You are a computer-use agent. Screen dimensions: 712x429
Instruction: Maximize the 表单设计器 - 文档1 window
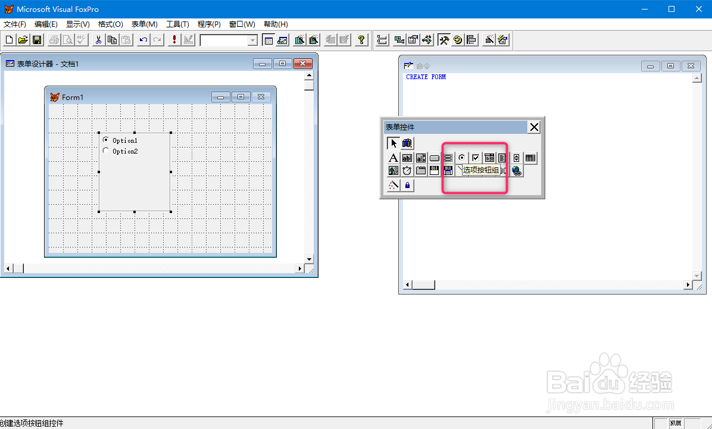pos(282,64)
